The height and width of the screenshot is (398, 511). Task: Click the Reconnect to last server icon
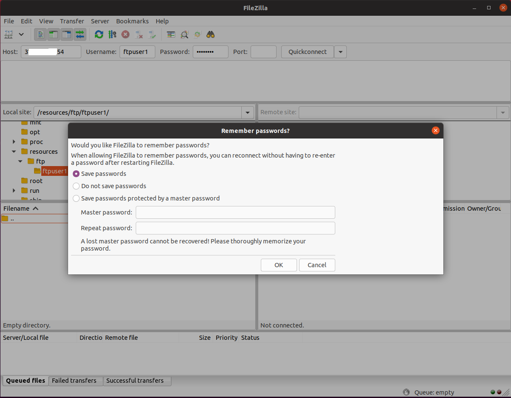[x=152, y=34]
